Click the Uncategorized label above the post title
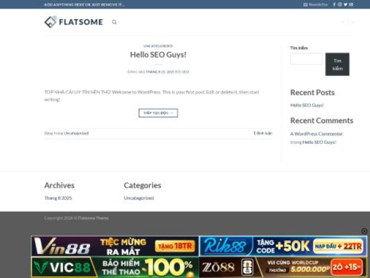Screen dimensions: 370x278 click(x=158, y=46)
